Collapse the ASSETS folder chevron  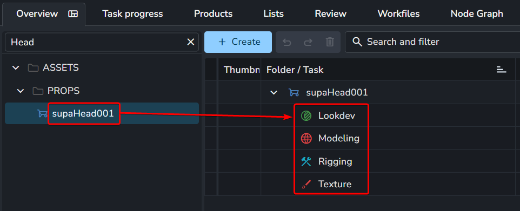[15, 68]
